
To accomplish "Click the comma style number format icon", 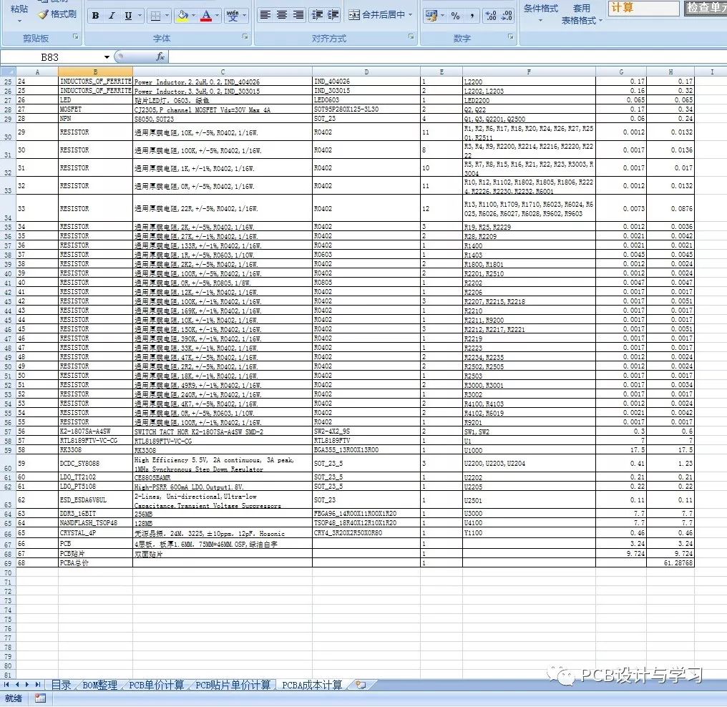I will click(472, 16).
